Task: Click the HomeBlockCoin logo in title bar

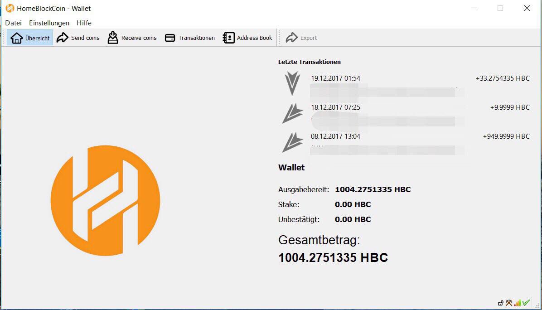Action: (x=10, y=8)
